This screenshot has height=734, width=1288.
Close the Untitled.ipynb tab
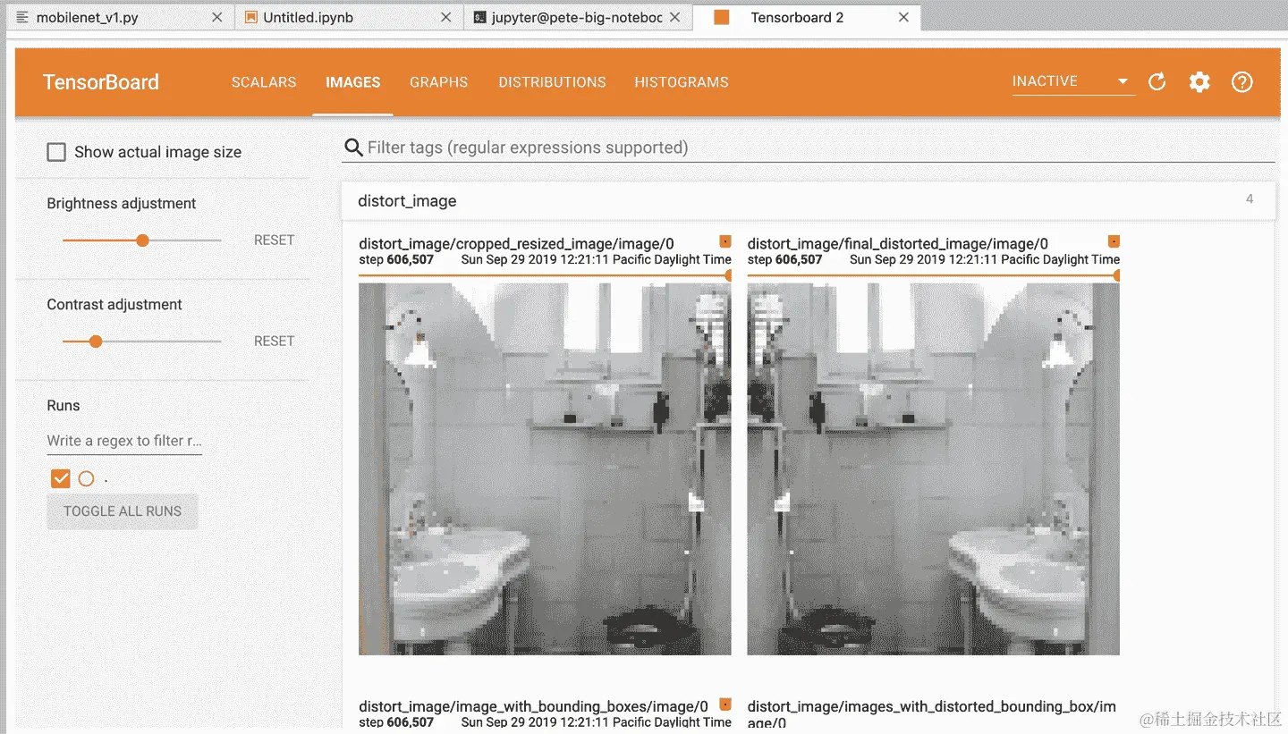click(x=446, y=17)
